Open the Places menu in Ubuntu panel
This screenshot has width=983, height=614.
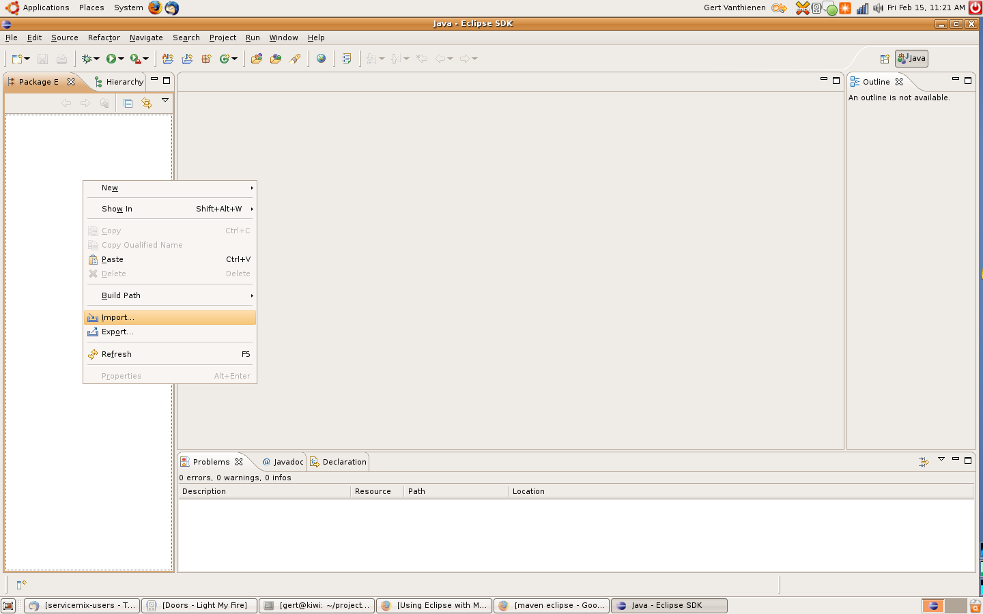(91, 8)
